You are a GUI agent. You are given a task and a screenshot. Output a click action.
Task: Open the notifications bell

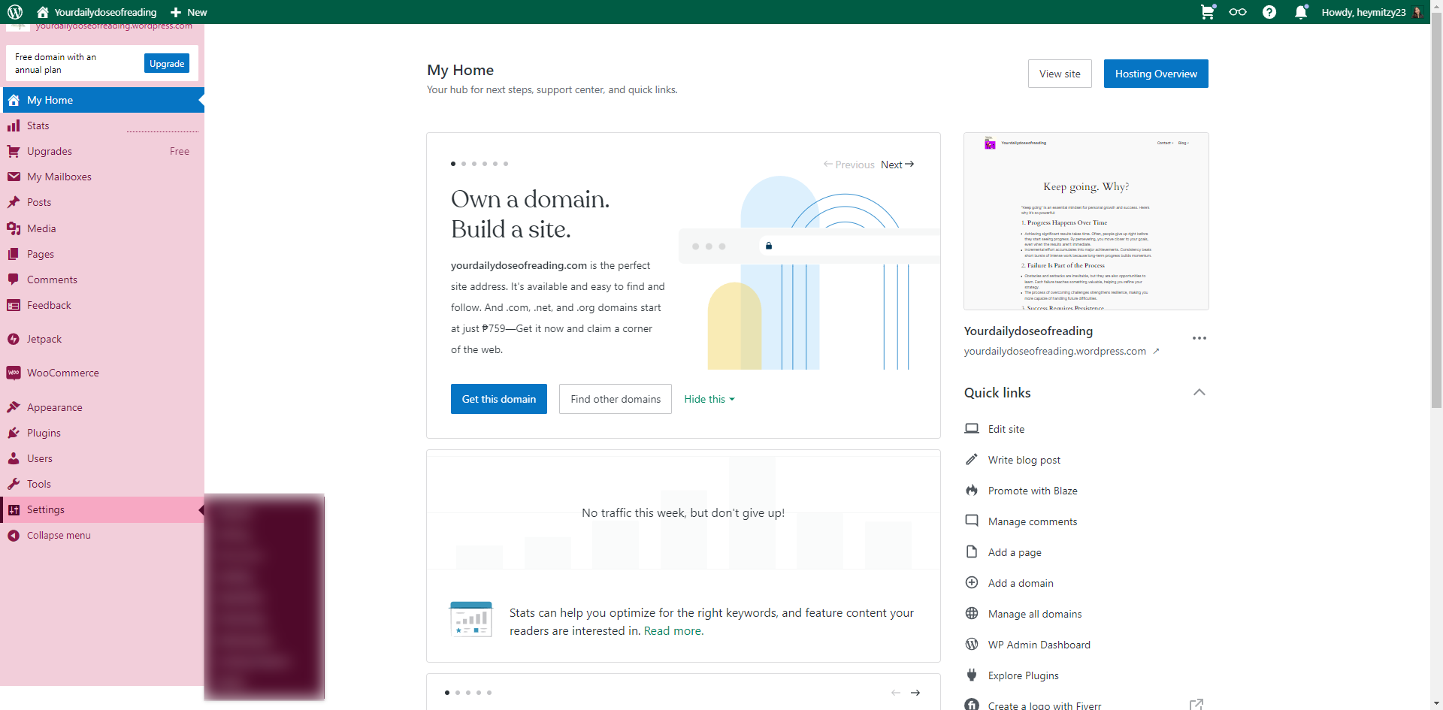[x=1301, y=12]
